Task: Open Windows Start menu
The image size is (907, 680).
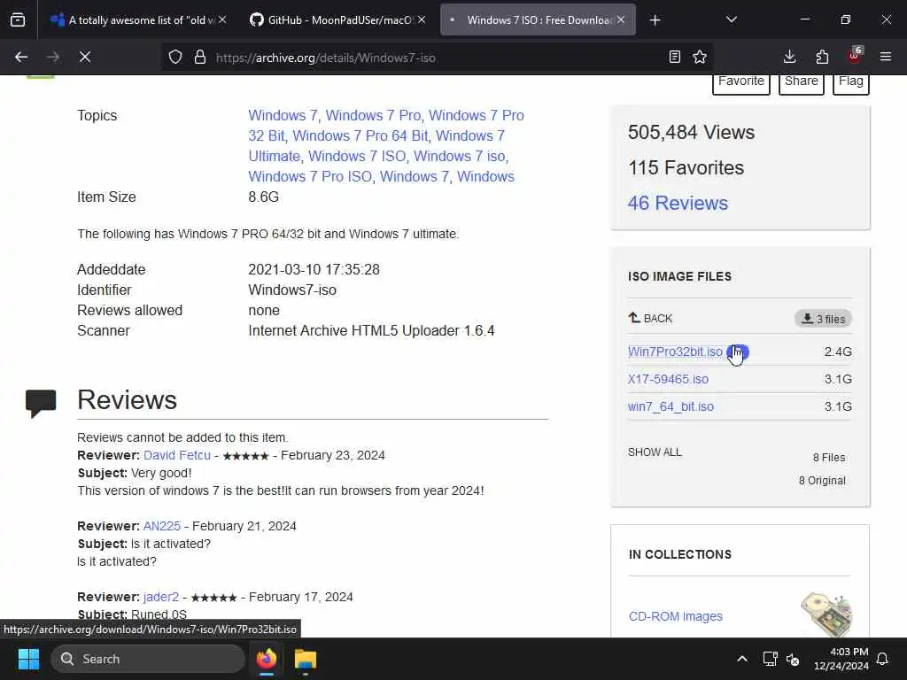Action: pos(28,659)
